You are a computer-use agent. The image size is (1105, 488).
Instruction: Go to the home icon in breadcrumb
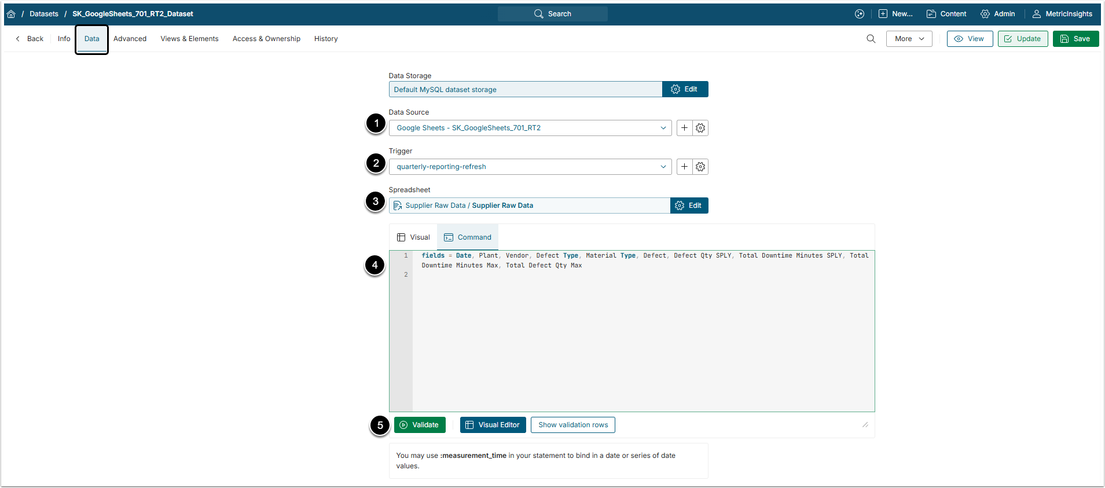[x=11, y=14]
